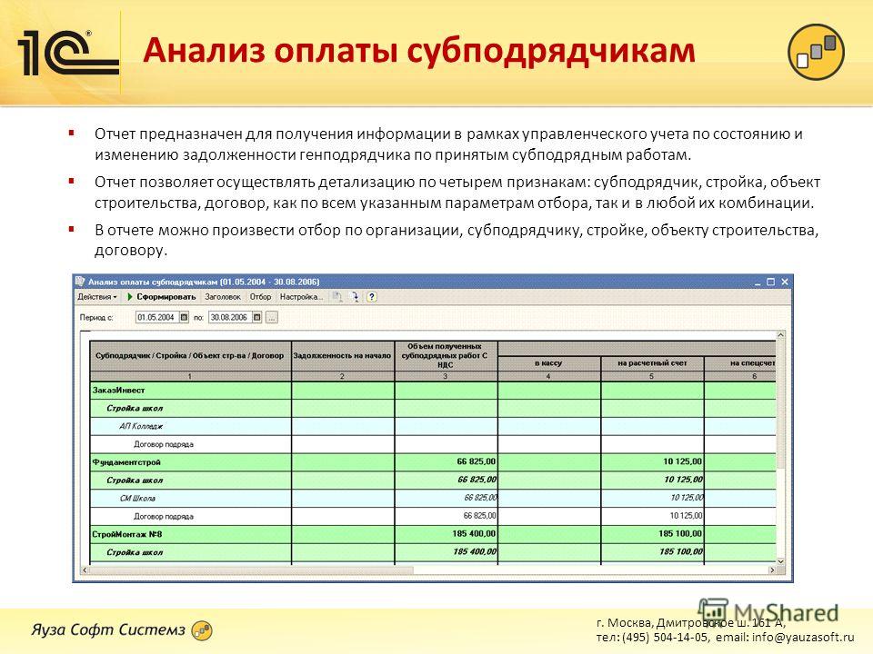Select the АП Колледж row

433,427
